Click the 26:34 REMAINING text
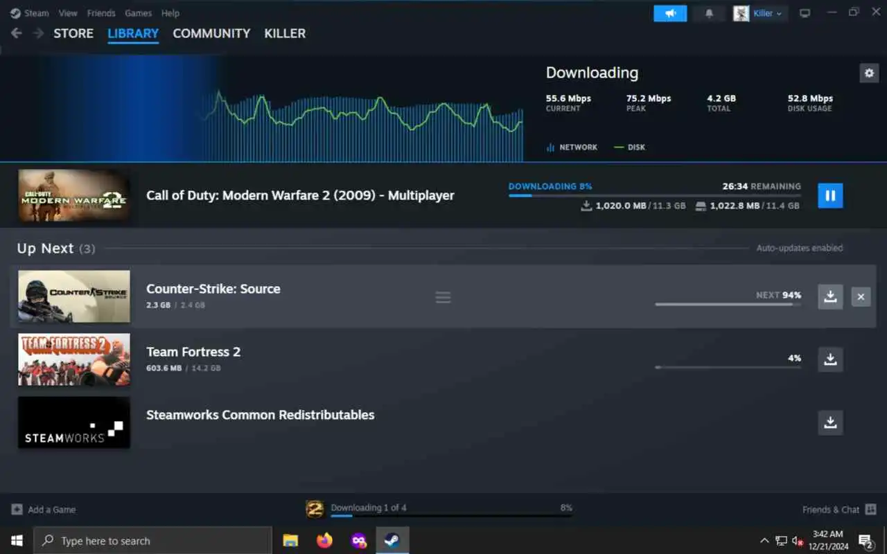Image resolution: width=887 pixels, height=554 pixels. pos(762,186)
